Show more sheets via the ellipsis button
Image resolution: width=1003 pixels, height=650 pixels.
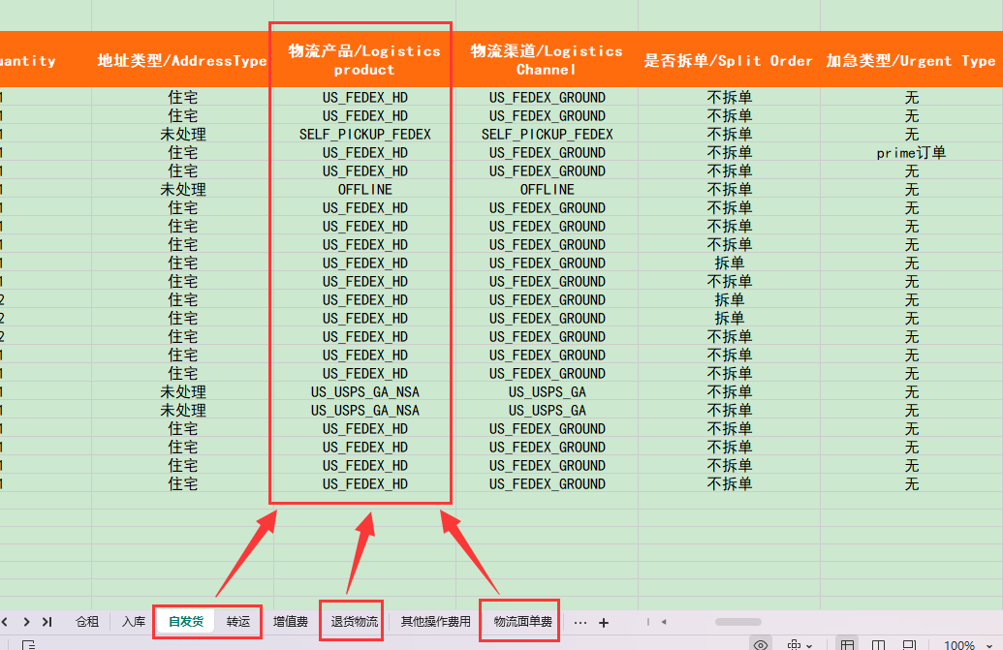(x=580, y=622)
